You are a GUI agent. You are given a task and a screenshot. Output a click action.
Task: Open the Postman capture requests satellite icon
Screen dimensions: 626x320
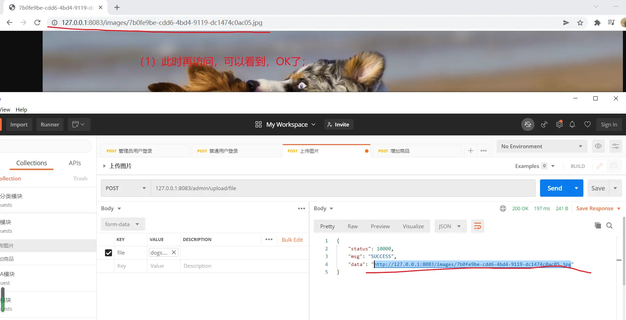[x=544, y=124]
